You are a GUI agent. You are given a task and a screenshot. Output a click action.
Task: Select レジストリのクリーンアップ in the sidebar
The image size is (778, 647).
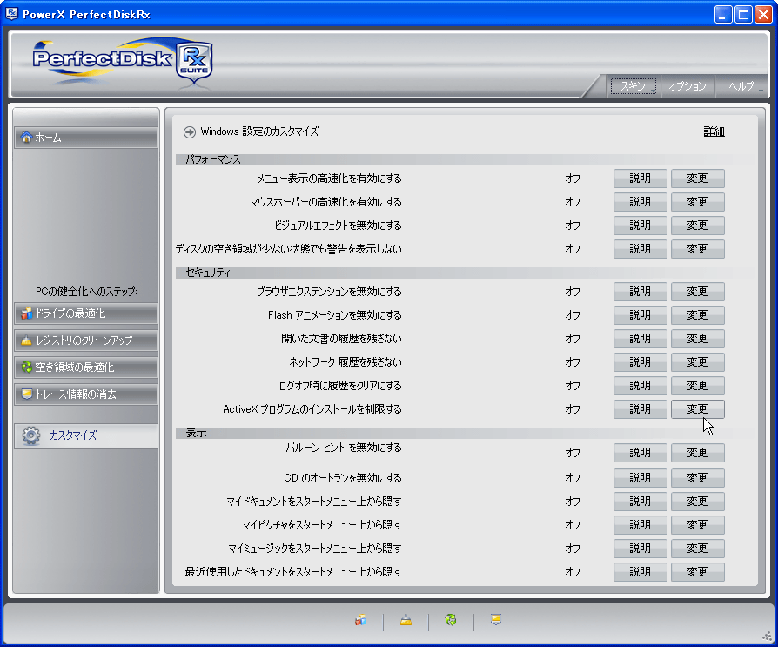pyautogui.click(x=86, y=340)
